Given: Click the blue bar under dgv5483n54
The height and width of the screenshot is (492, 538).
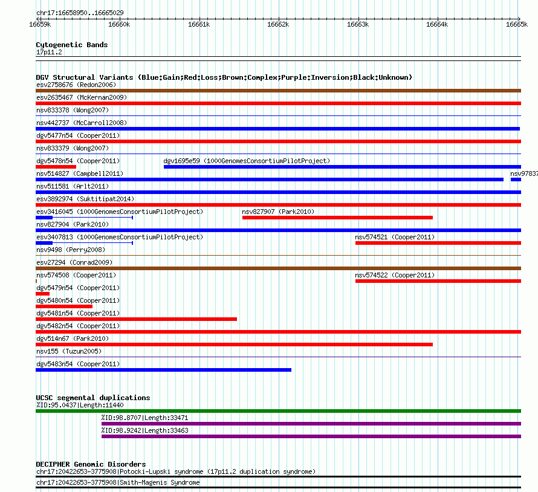Looking at the screenshot, I should [163, 370].
